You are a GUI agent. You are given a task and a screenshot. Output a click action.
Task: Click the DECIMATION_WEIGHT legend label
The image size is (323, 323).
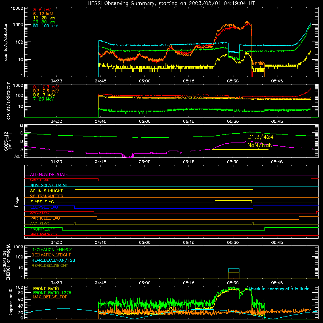click(x=51, y=255)
